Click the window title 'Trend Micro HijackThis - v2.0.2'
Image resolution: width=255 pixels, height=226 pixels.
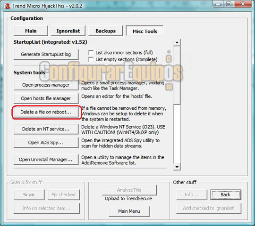pos(47,6)
